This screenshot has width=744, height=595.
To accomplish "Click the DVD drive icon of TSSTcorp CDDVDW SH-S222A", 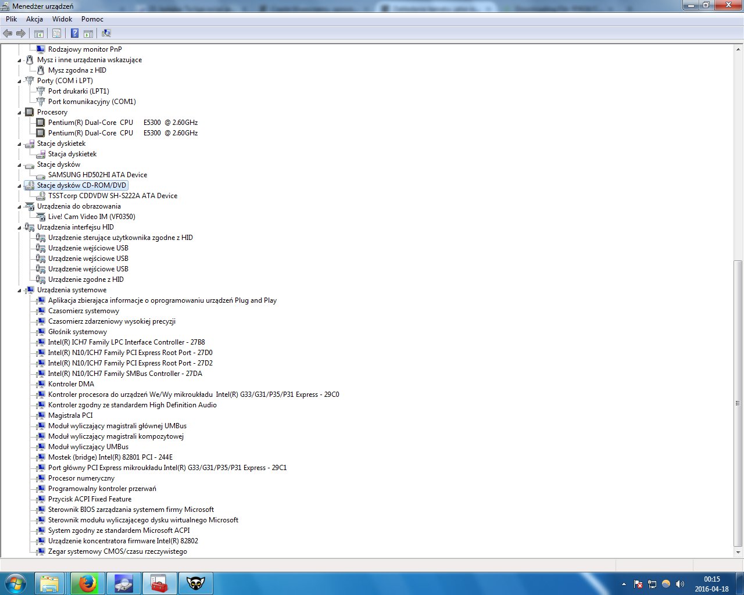I will tap(41, 196).
